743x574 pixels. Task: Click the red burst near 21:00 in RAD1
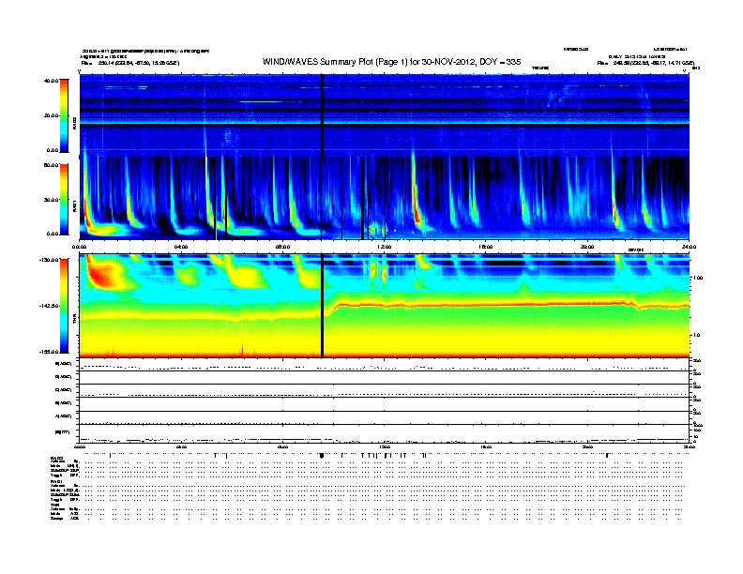615,216
